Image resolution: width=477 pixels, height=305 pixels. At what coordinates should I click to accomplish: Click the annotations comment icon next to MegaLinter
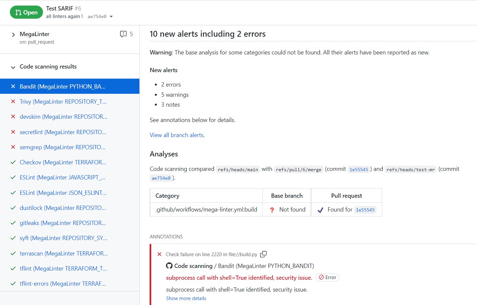123,34
